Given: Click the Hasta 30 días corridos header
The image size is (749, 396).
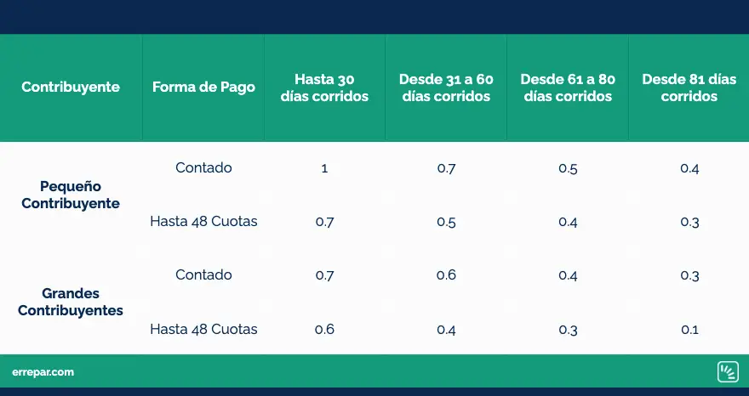Looking at the screenshot, I should 324,88.
